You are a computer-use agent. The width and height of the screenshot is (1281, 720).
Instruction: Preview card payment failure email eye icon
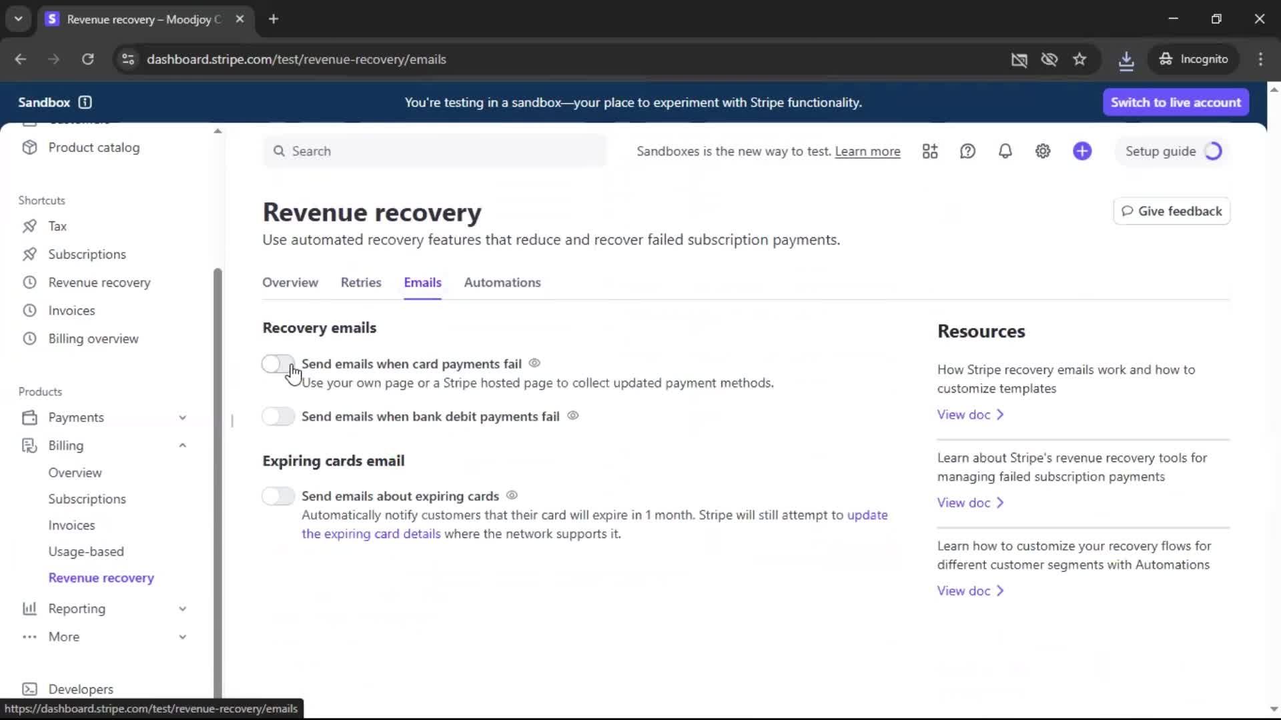point(534,363)
